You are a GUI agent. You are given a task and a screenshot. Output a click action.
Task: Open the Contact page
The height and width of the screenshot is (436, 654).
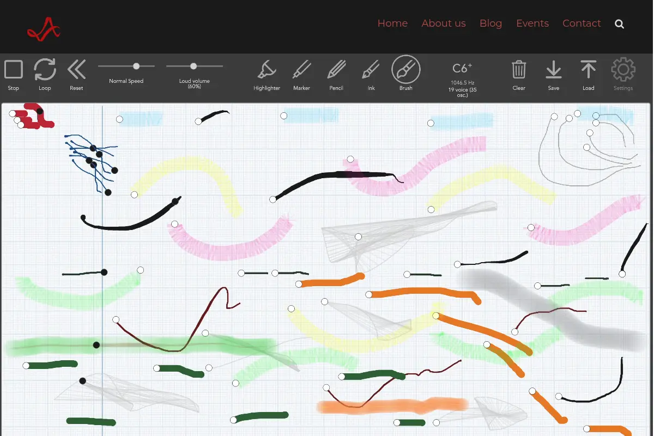point(582,23)
